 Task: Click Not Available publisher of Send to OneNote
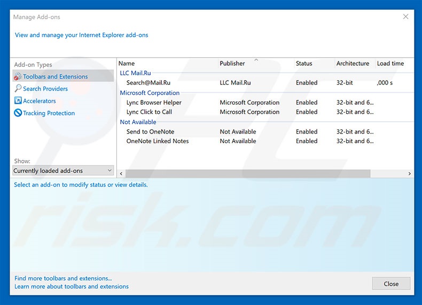coord(238,131)
